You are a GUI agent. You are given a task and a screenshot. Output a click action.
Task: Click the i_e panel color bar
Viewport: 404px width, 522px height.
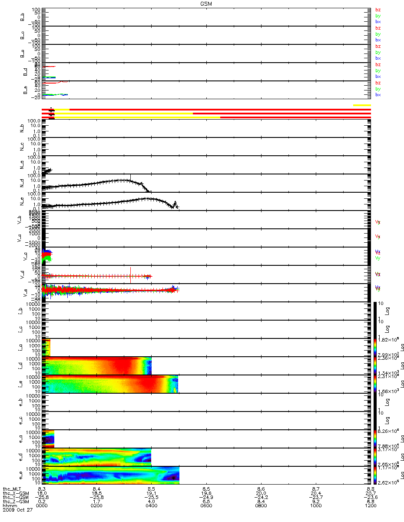(376, 384)
